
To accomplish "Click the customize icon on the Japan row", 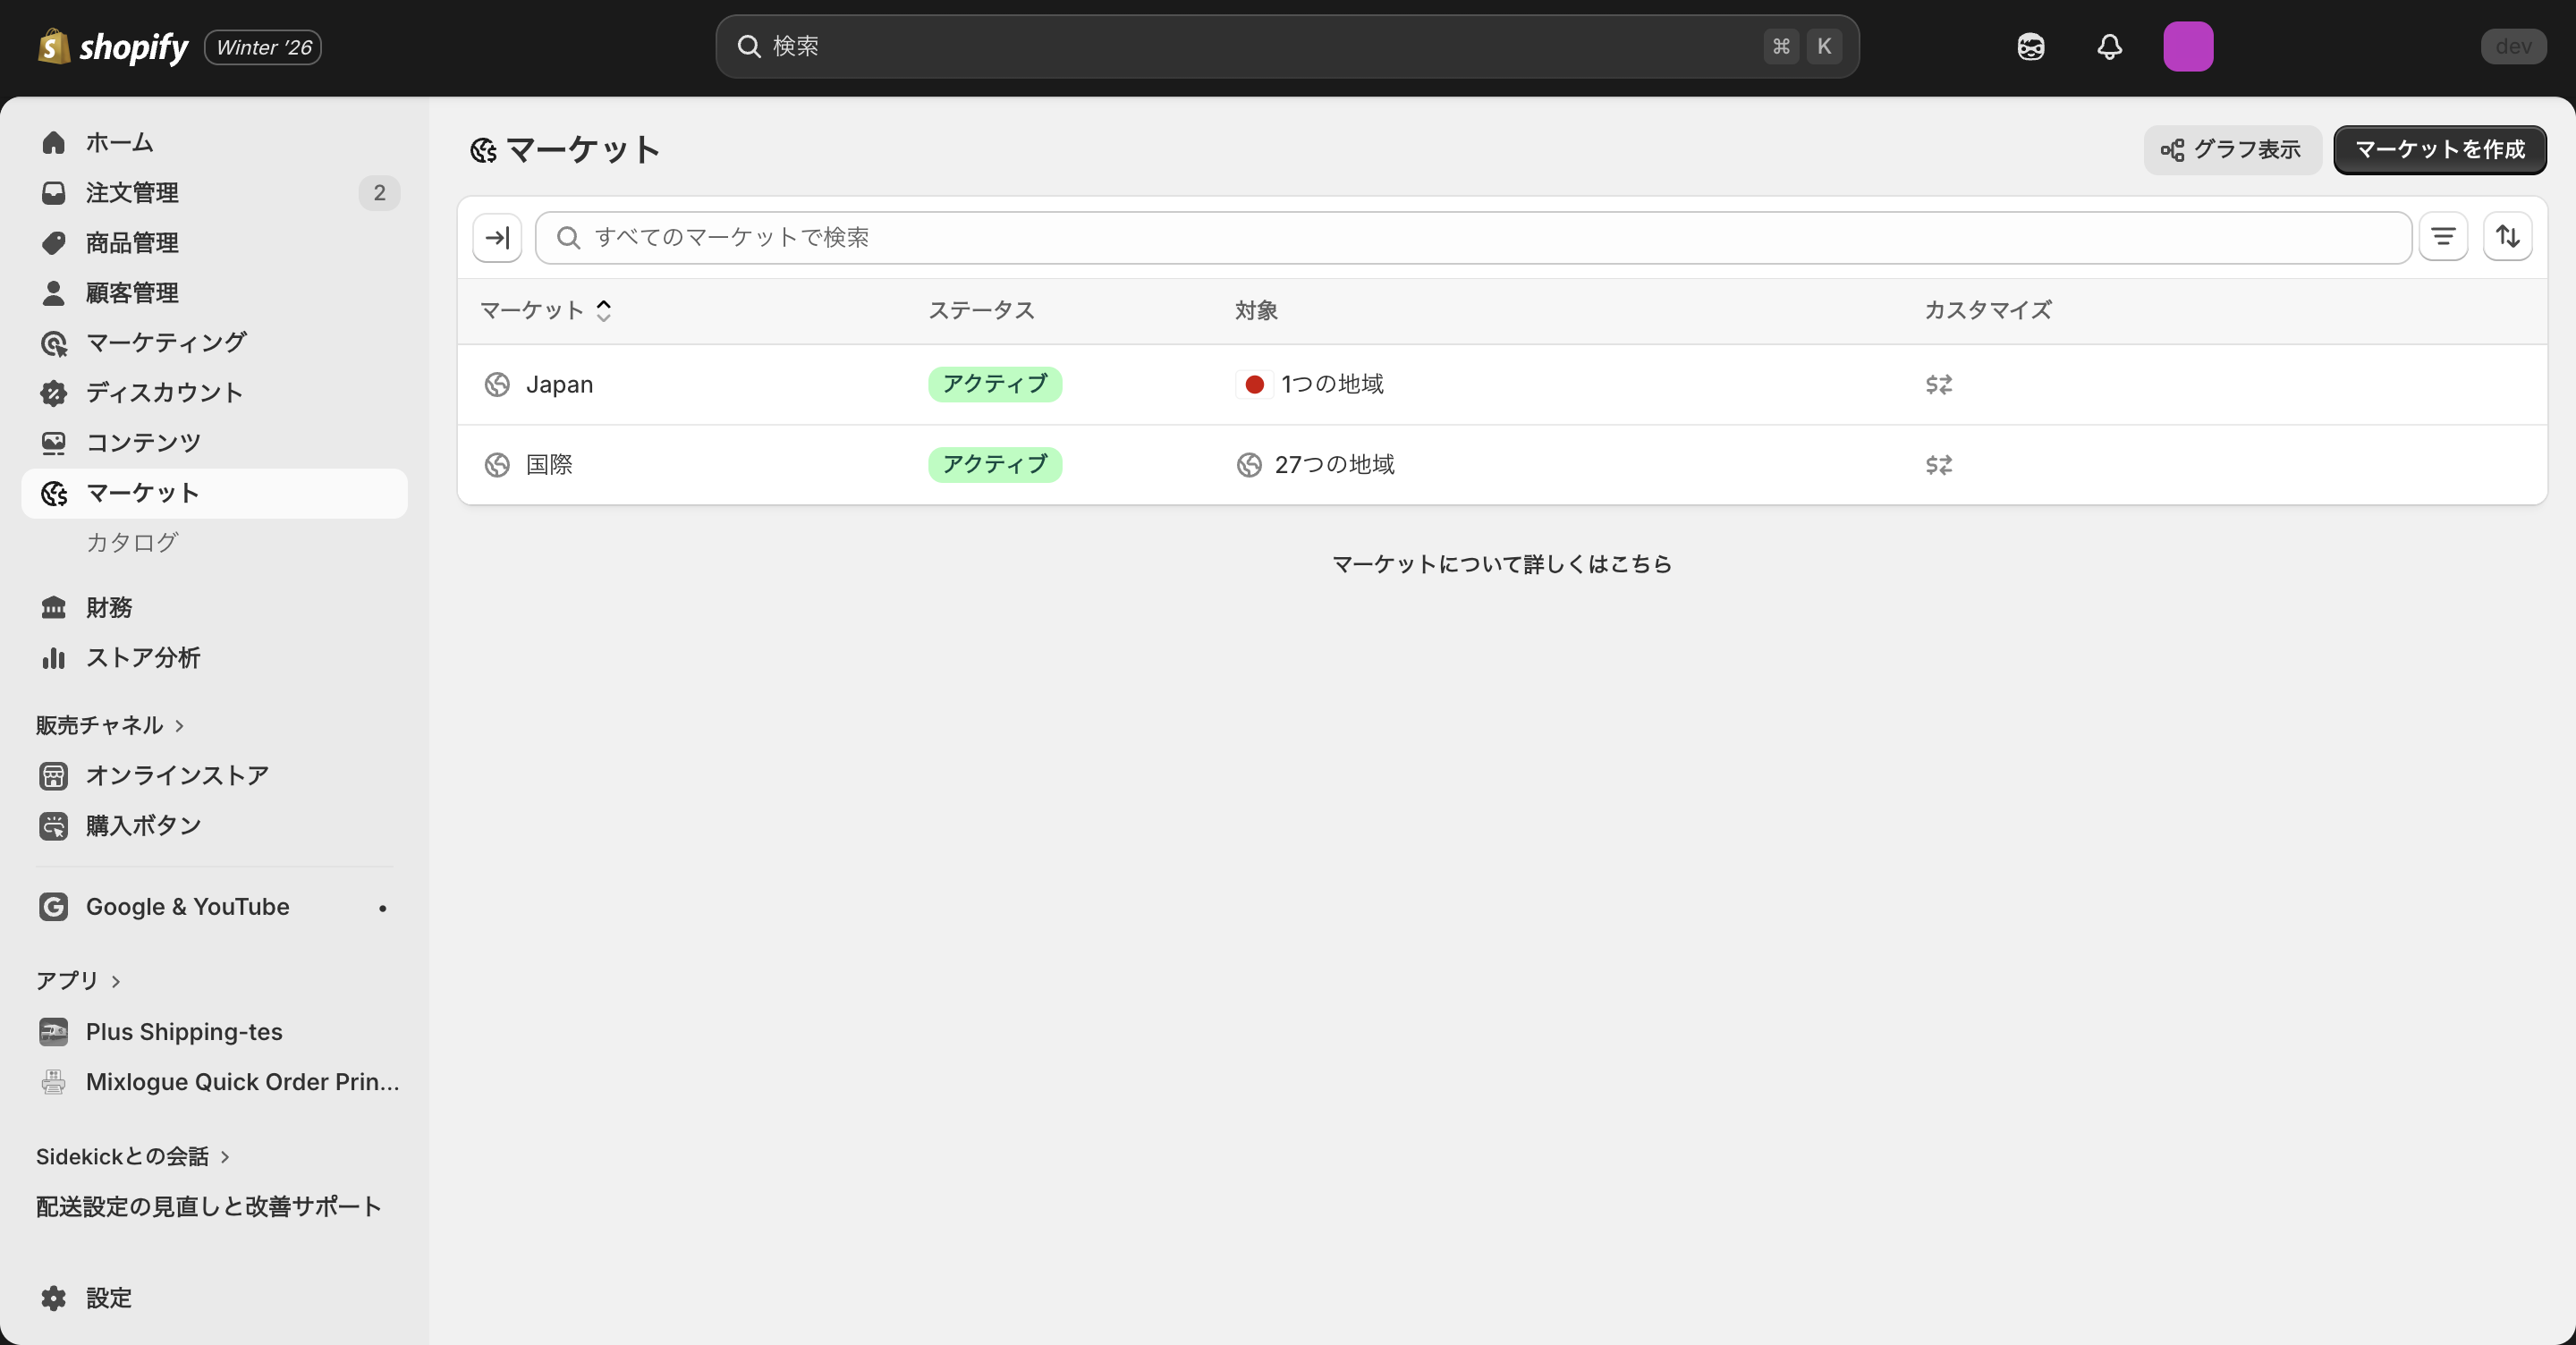I will coord(1938,384).
